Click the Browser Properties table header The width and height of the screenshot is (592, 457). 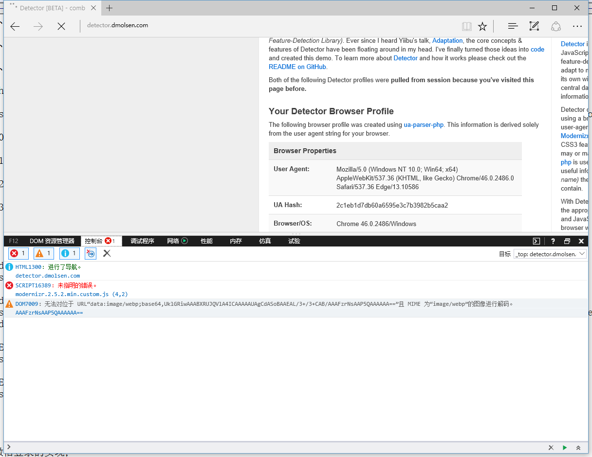click(395, 151)
